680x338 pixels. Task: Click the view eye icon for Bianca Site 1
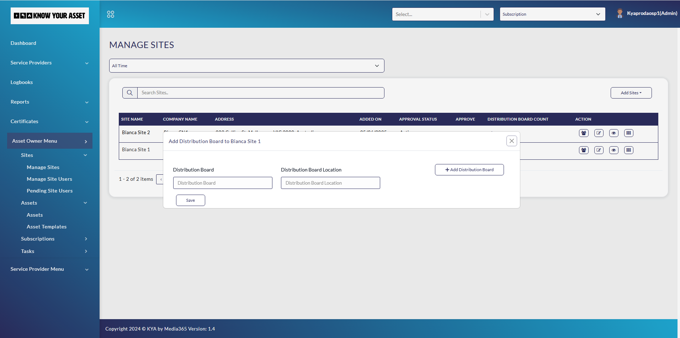tap(614, 150)
